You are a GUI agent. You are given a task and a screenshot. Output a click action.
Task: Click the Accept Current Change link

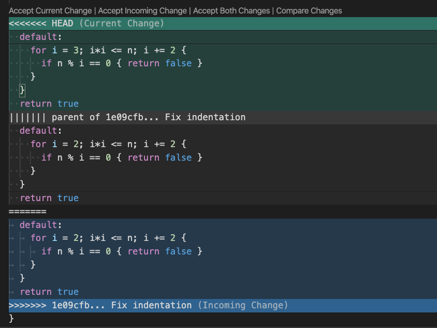pos(50,10)
